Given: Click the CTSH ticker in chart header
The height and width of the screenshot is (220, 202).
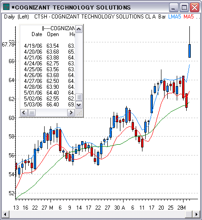Looking at the screenshot, I should [x=41, y=17].
